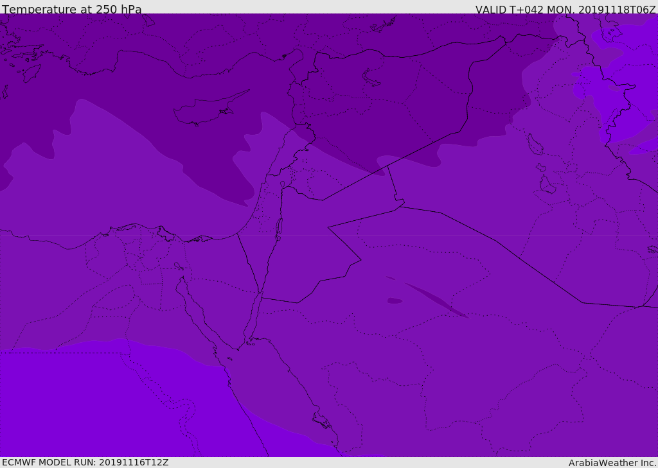Click the 'VALID T+042 MON. 20191118T06Z' label

tap(565, 9)
